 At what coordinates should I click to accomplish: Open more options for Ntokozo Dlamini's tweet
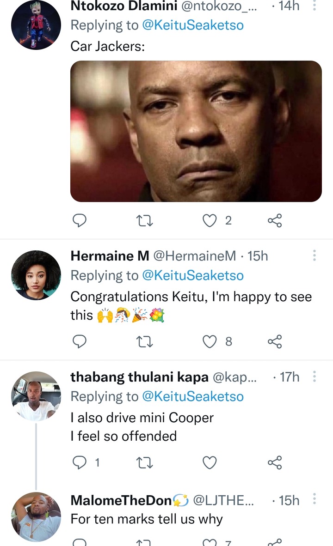314,5
